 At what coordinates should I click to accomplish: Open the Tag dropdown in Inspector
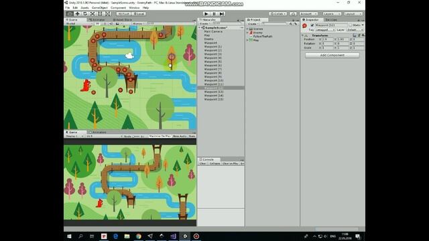(x=325, y=29)
